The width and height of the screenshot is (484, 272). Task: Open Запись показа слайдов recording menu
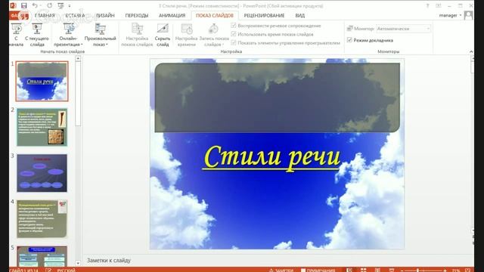(214, 35)
